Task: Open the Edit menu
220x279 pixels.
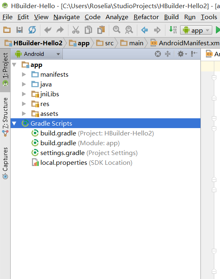Action: 23,17
